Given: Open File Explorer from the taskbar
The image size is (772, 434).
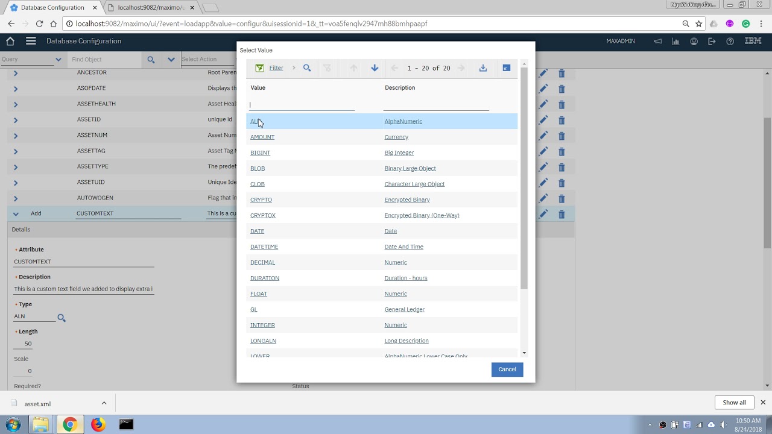Looking at the screenshot, I should tap(40, 424).
